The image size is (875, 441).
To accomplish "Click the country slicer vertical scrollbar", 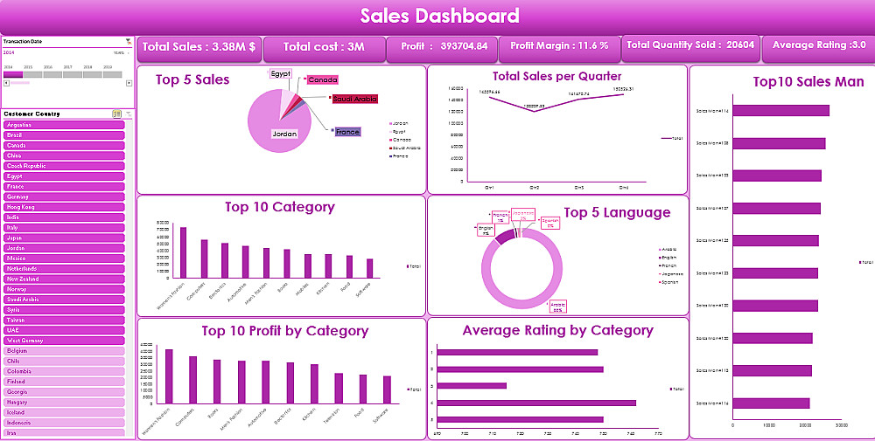I will (130, 279).
